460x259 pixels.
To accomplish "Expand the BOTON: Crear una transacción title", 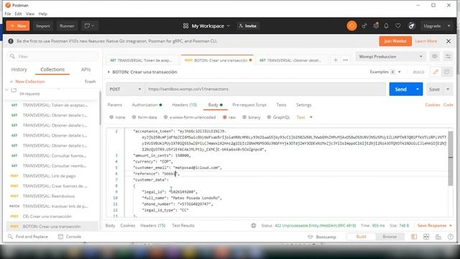I will click(x=109, y=72).
